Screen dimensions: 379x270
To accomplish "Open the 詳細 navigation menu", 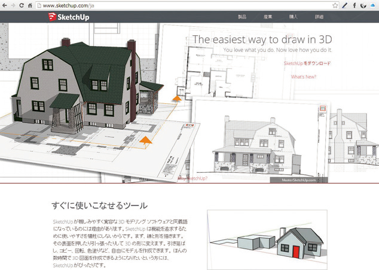I will click(319, 17).
